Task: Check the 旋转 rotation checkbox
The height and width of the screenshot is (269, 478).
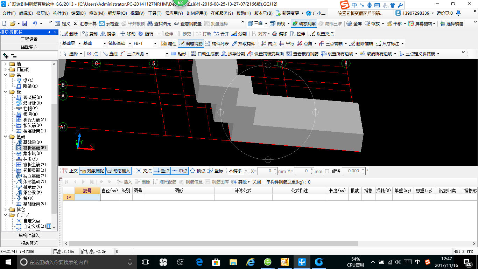Action: [x=327, y=171]
